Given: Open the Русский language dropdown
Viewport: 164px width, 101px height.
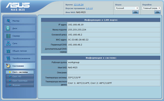Looking at the screenshot, I should click(127, 8).
